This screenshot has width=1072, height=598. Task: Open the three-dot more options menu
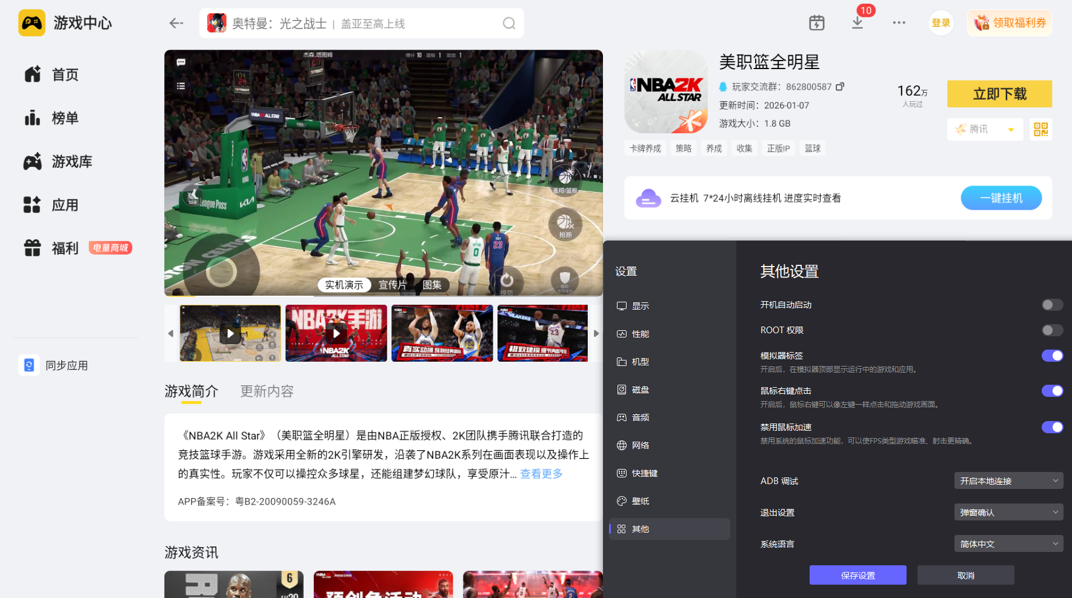tap(899, 23)
